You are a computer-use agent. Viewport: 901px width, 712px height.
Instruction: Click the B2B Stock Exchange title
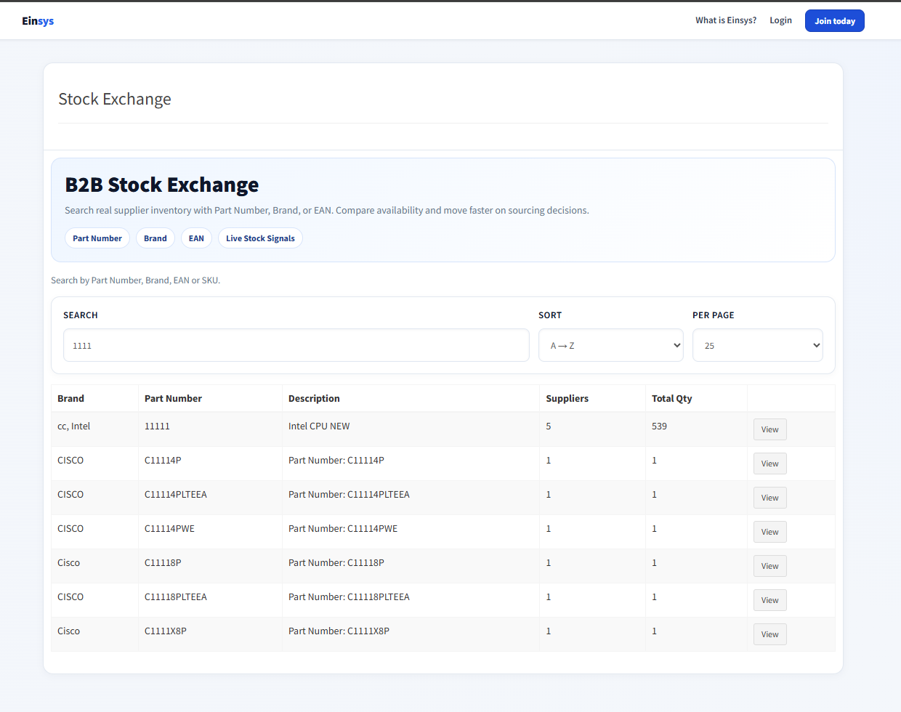tap(162, 185)
